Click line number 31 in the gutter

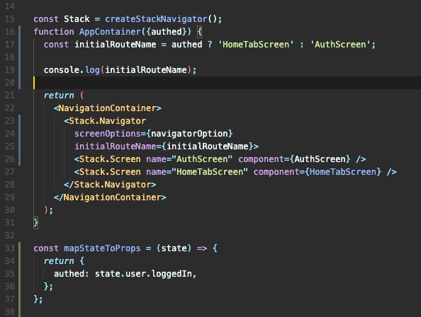coord(10,223)
